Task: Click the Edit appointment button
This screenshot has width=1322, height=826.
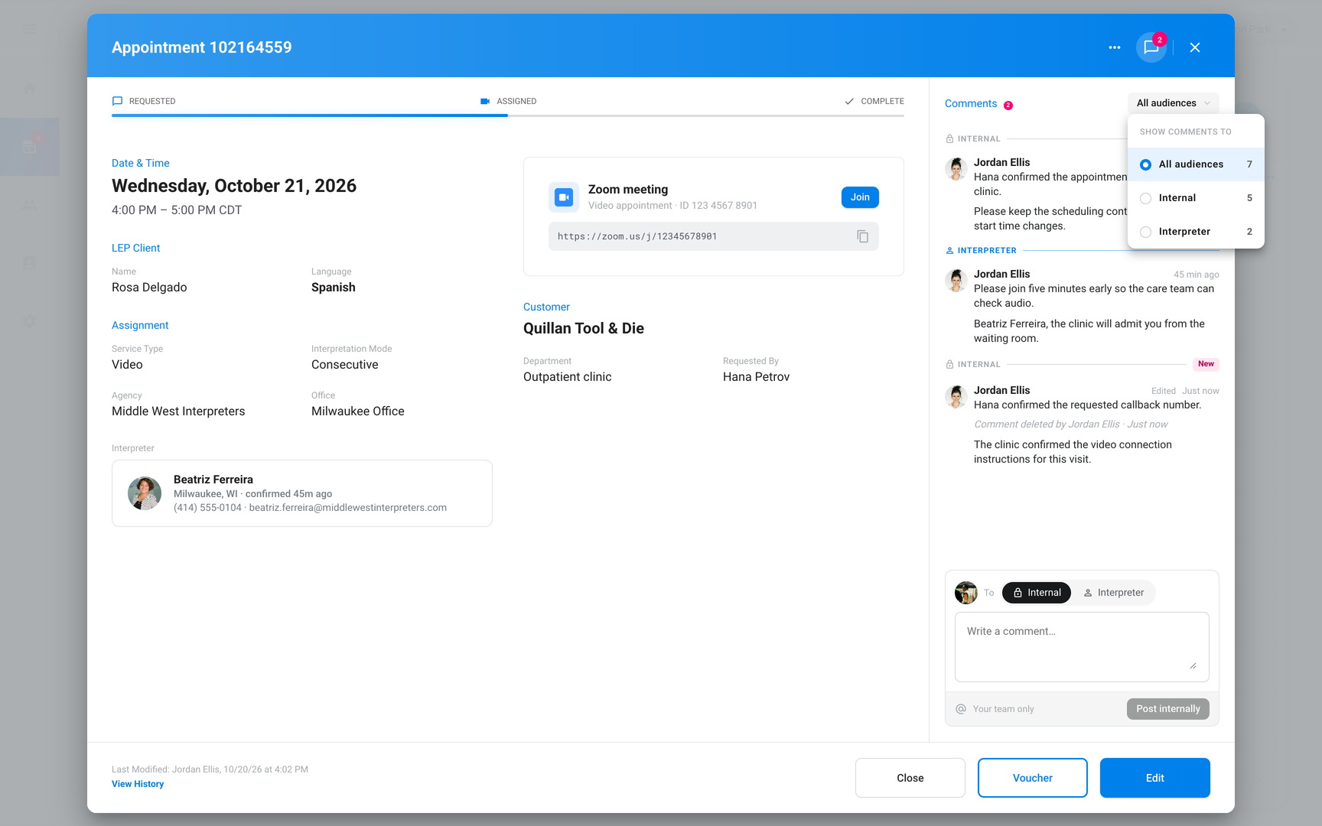Action: [1154, 778]
